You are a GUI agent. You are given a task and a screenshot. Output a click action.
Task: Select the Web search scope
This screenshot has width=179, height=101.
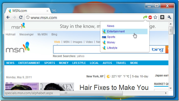click(x=57, y=42)
